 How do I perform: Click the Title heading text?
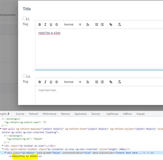27,9
